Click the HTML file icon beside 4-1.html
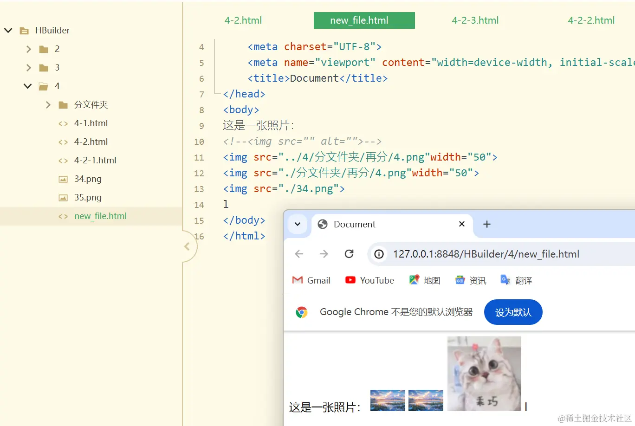The width and height of the screenshot is (635, 426). (x=63, y=123)
